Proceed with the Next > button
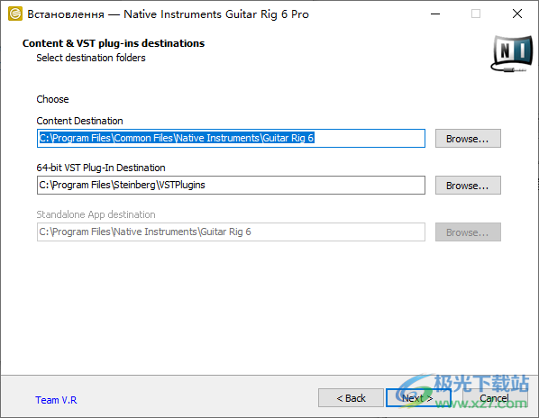This screenshot has width=539, height=418. point(418,398)
